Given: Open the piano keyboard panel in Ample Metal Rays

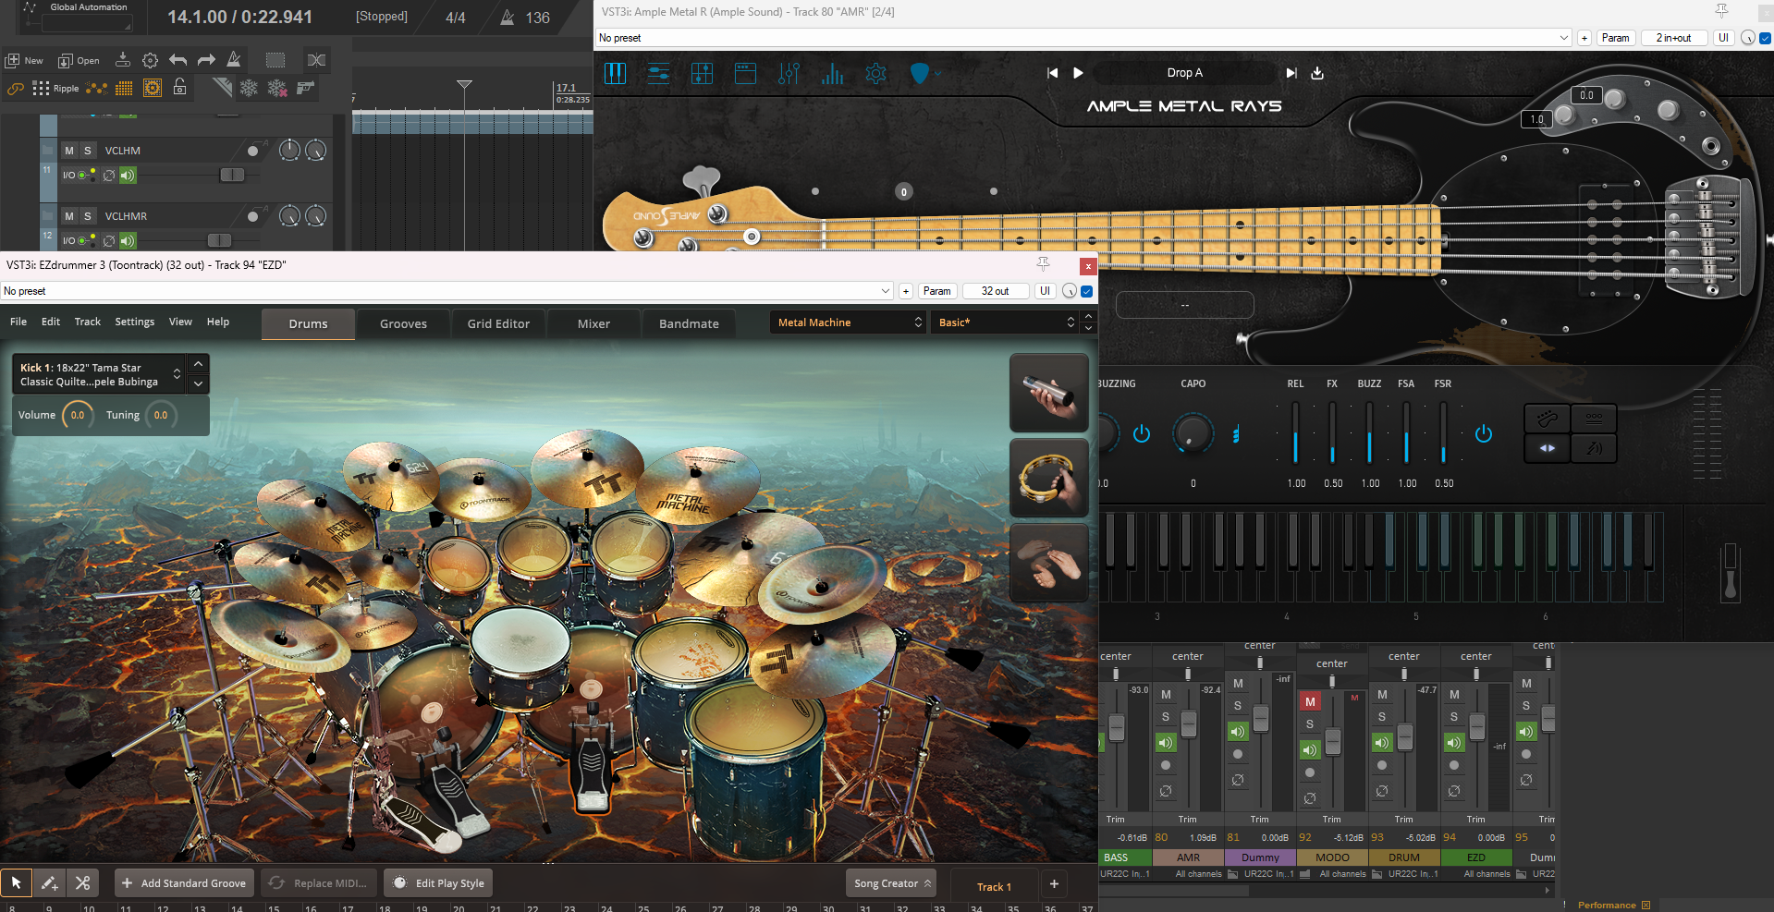Looking at the screenshot, I should coord(615,73).
